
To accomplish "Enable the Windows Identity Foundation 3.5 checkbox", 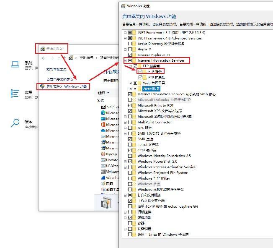I will [x=130, y=156].
